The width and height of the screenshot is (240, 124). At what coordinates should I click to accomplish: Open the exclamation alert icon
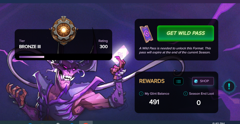point(229,86)
